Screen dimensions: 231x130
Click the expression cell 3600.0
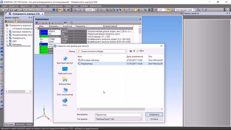click(x=54, y=31)
